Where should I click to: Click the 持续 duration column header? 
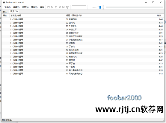[x=159, y=16]
